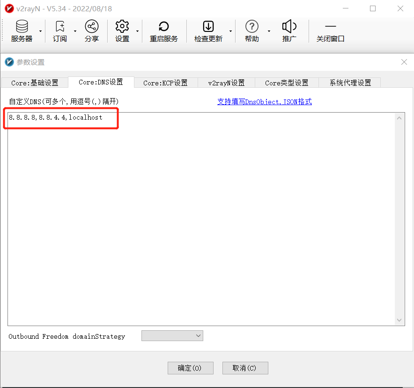414x388 pixels.
Task: Open the Help (帮助) question mark icon
Action: click(252, 27)
